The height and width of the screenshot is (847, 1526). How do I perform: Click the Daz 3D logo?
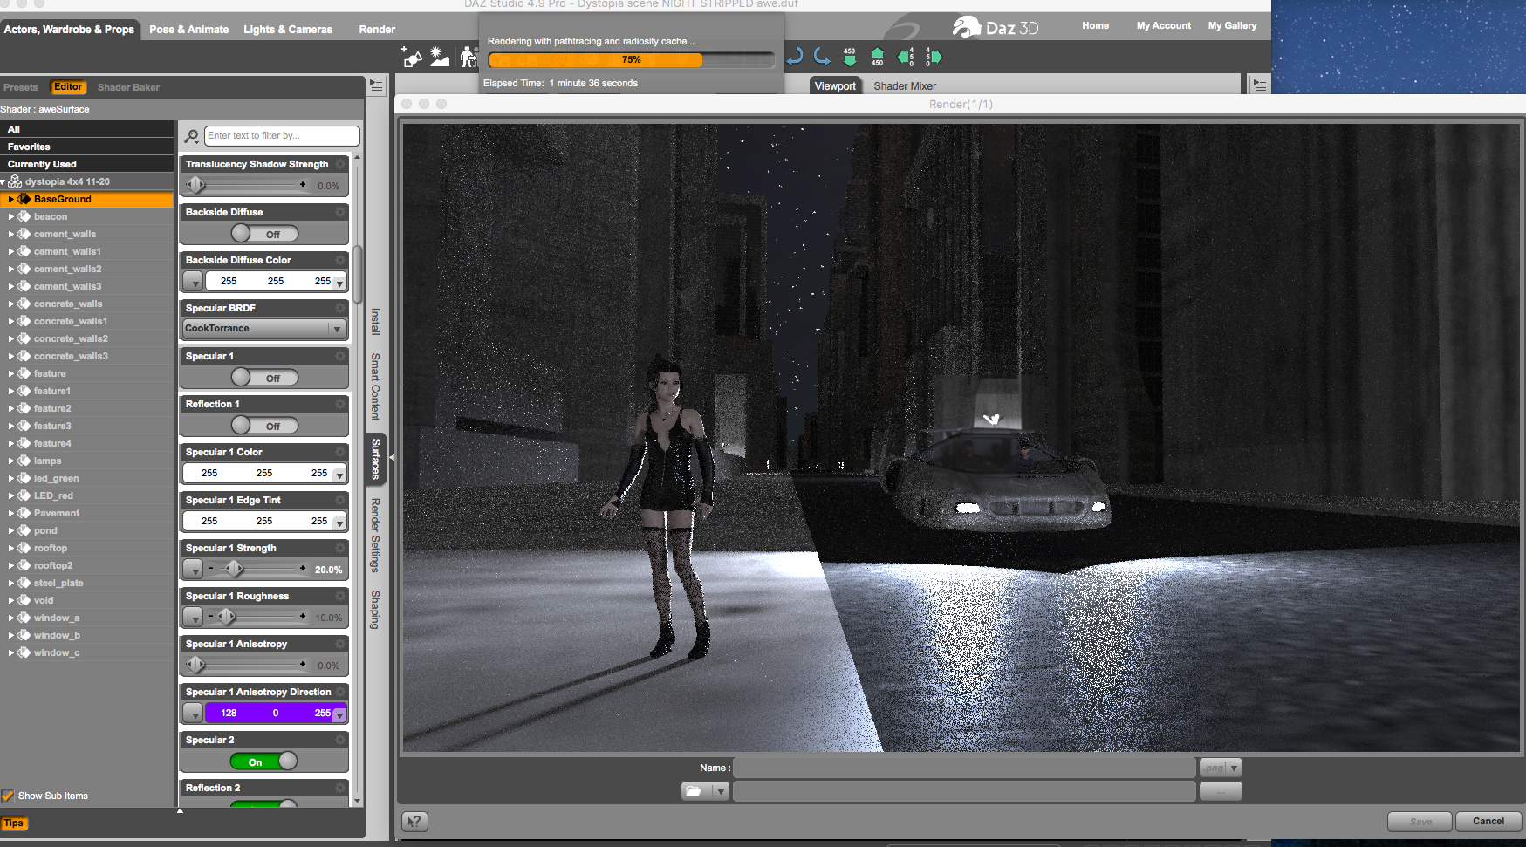pyautogui.click(x=995, y=27)
